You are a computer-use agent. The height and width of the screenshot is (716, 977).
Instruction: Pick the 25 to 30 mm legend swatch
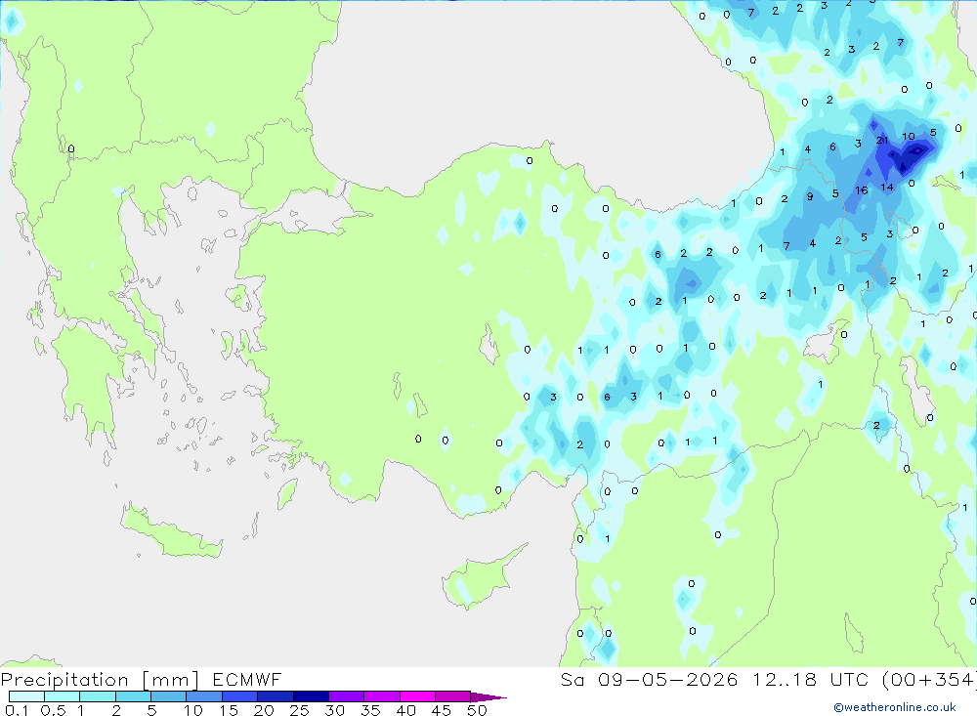tap(311, 696)
